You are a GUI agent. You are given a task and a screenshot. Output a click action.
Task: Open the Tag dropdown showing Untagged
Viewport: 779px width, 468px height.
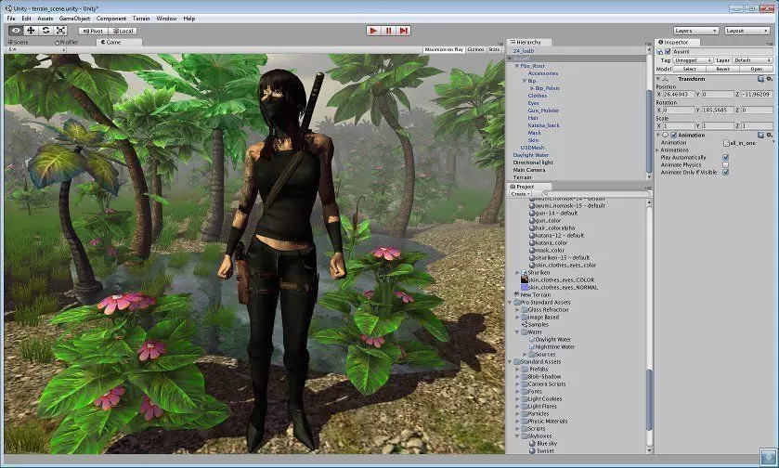693,60
